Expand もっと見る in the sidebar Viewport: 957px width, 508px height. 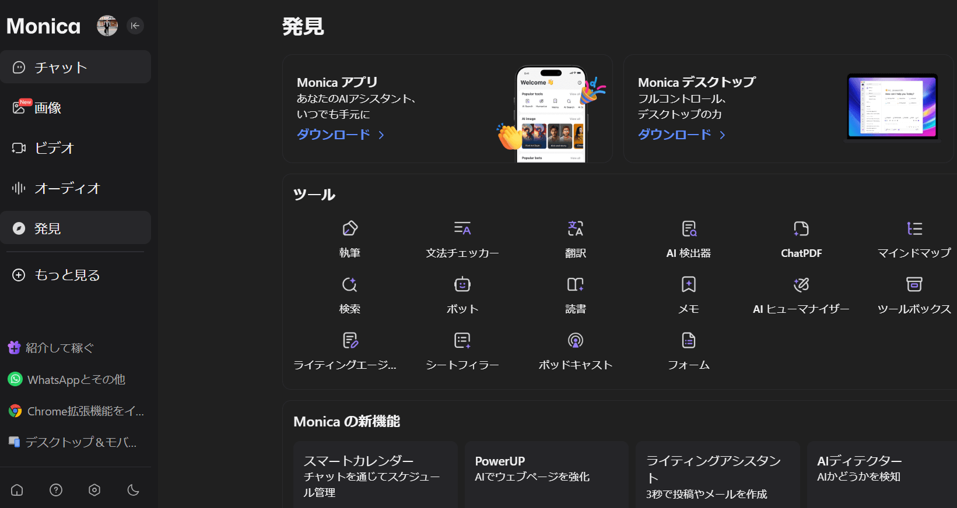76,274
